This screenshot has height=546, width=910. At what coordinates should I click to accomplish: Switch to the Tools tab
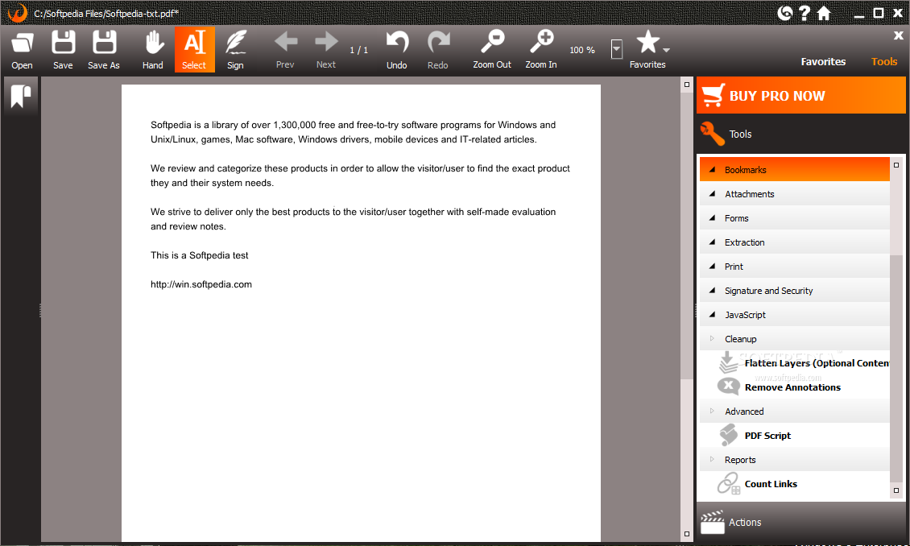[884, 61]
